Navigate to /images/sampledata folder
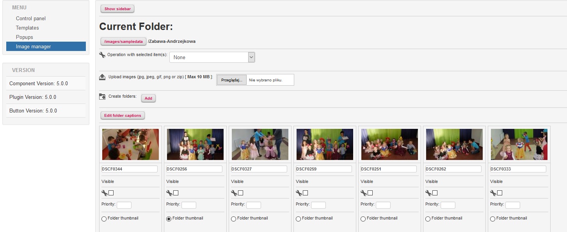Image resolution: width=567 pixels, height=232 pixels. [123, 41]
